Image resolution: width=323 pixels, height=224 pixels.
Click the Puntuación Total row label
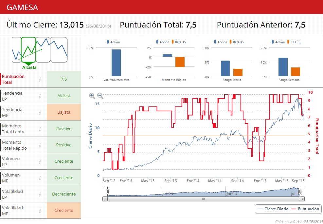coord(13,79)
